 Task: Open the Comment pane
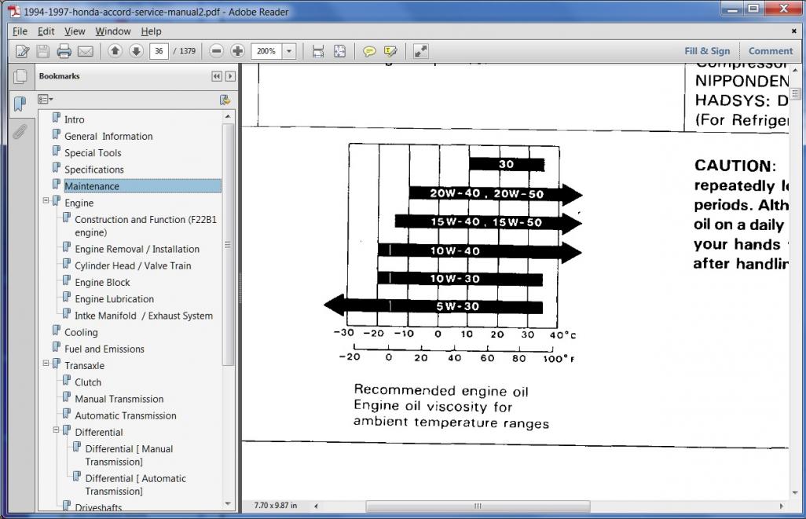click(770, 51)
